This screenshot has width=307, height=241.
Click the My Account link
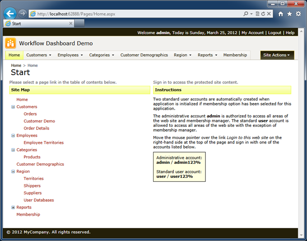[252, 32]
